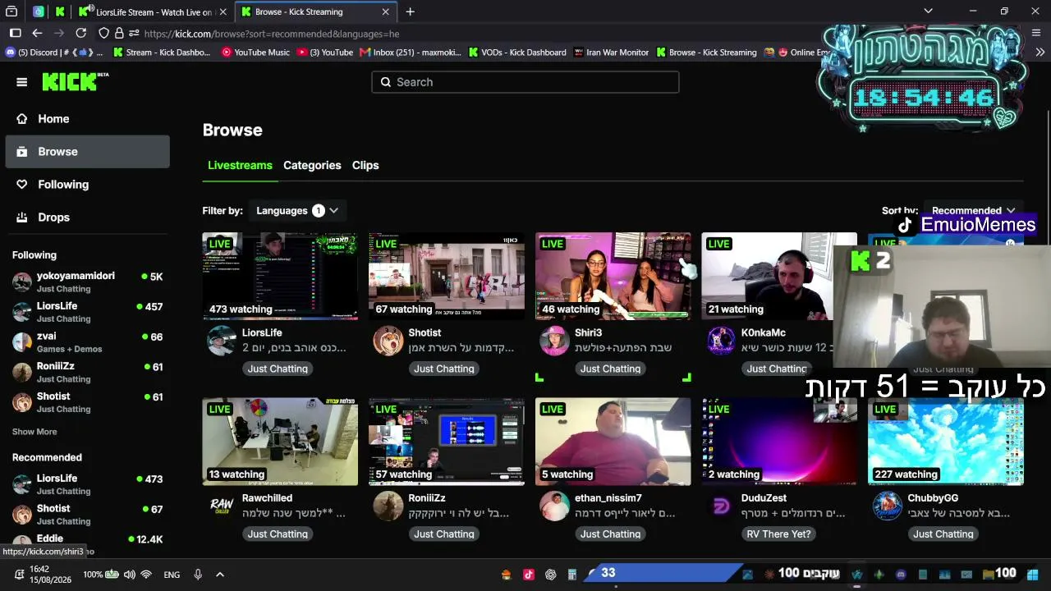Switch to the Categories tab
This screenshot has width=1051, height=591.
pos(312,165)
